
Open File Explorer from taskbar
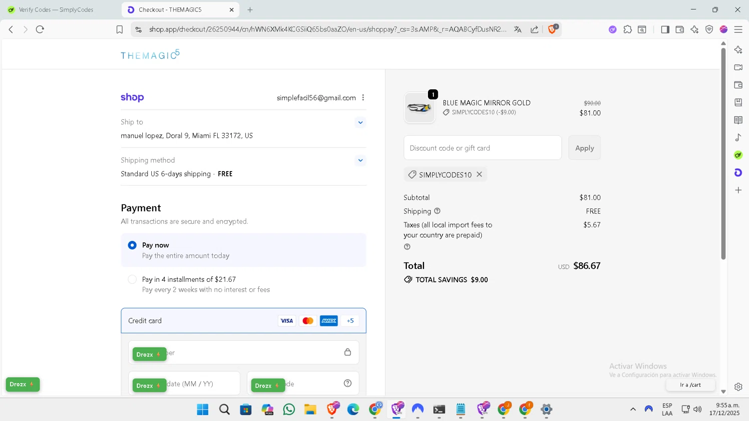tap(311, 410)
